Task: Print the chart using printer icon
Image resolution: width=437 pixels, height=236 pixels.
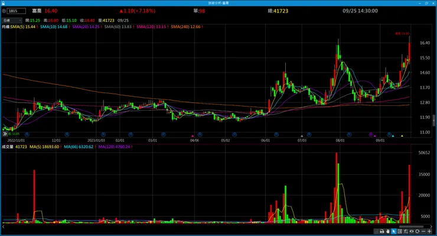Action: pos(382,231)
